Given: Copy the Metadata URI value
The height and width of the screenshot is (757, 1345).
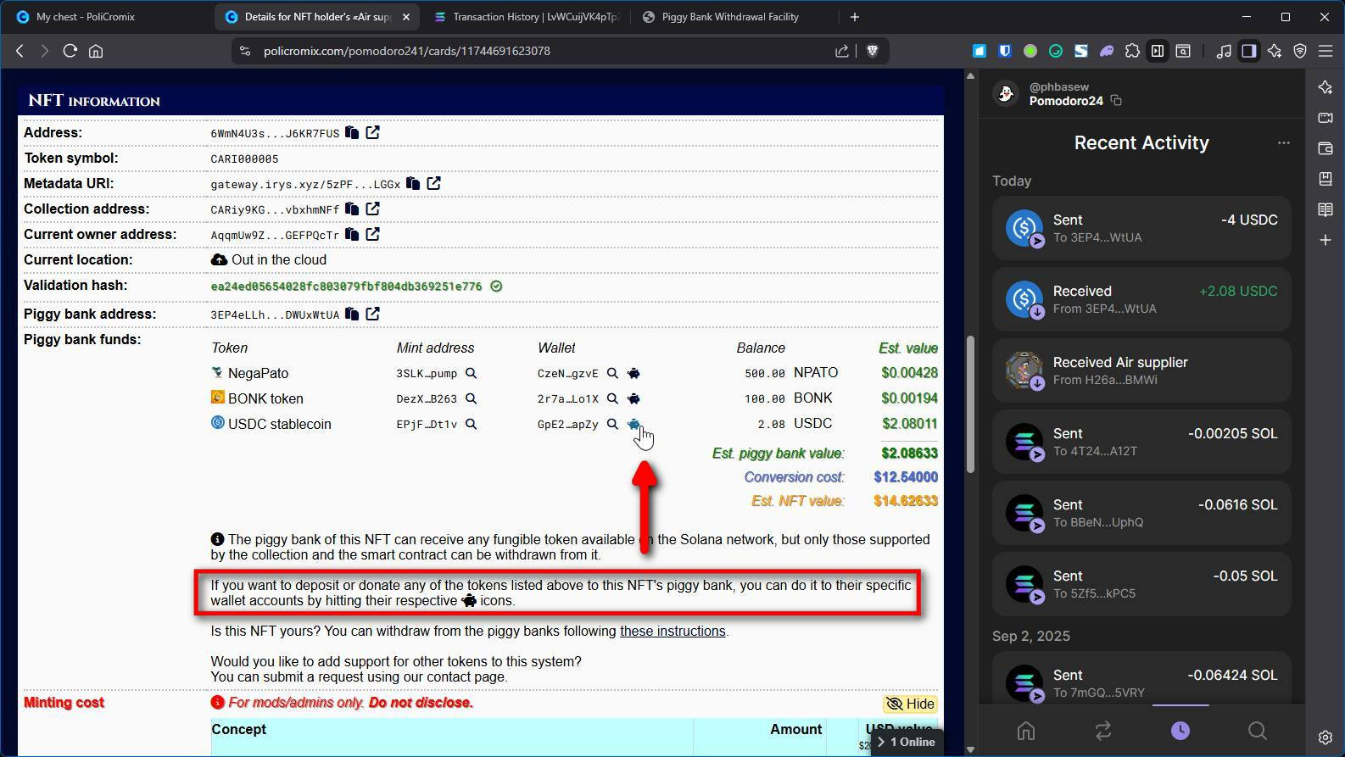Looking at the screenshot, I should (x=413, y=184).
